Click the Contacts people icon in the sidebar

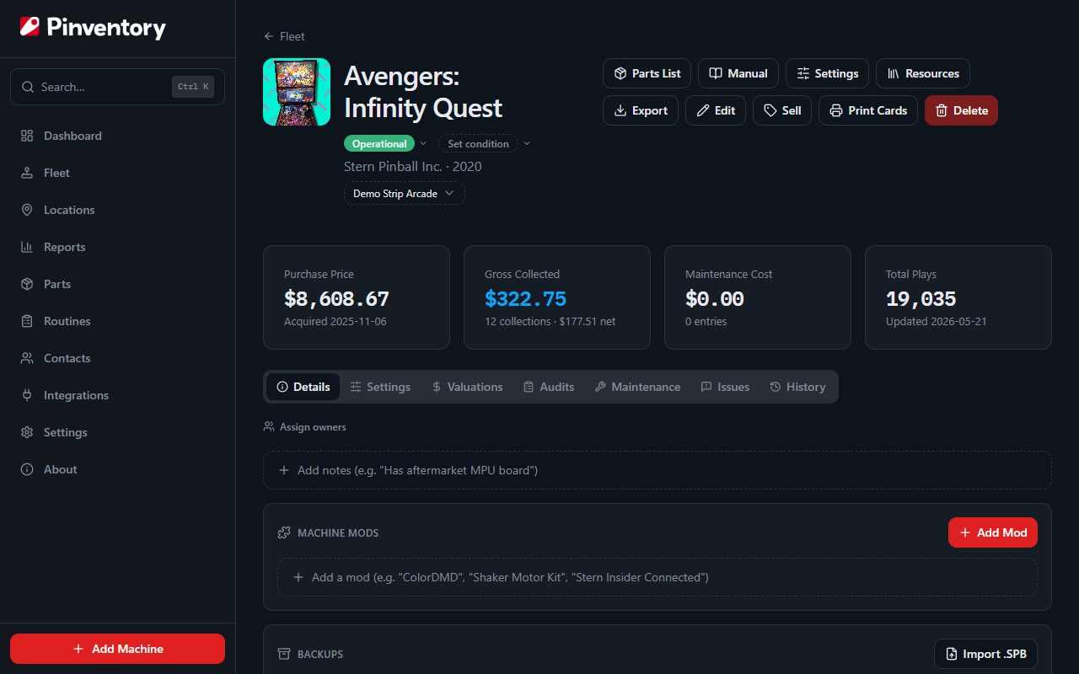[x=27, y=358]
